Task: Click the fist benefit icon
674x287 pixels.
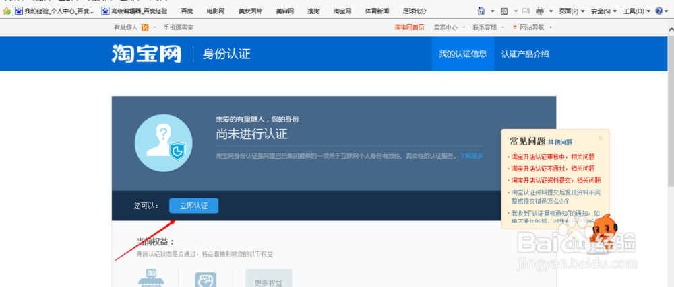Action: click(205, 280)
